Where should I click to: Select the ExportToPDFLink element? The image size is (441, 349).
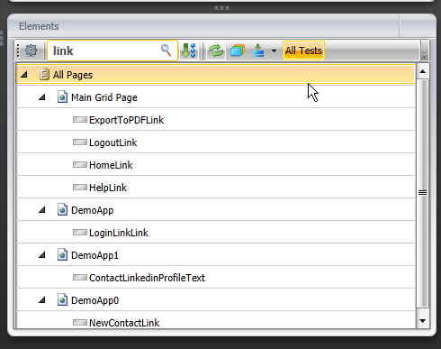(x=215, y=120)
